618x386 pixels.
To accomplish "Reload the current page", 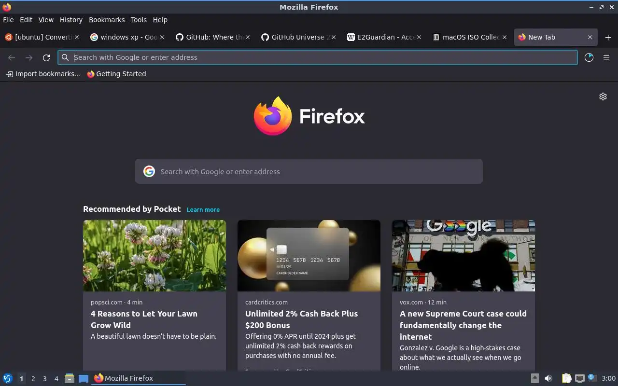I will point(46,57).
